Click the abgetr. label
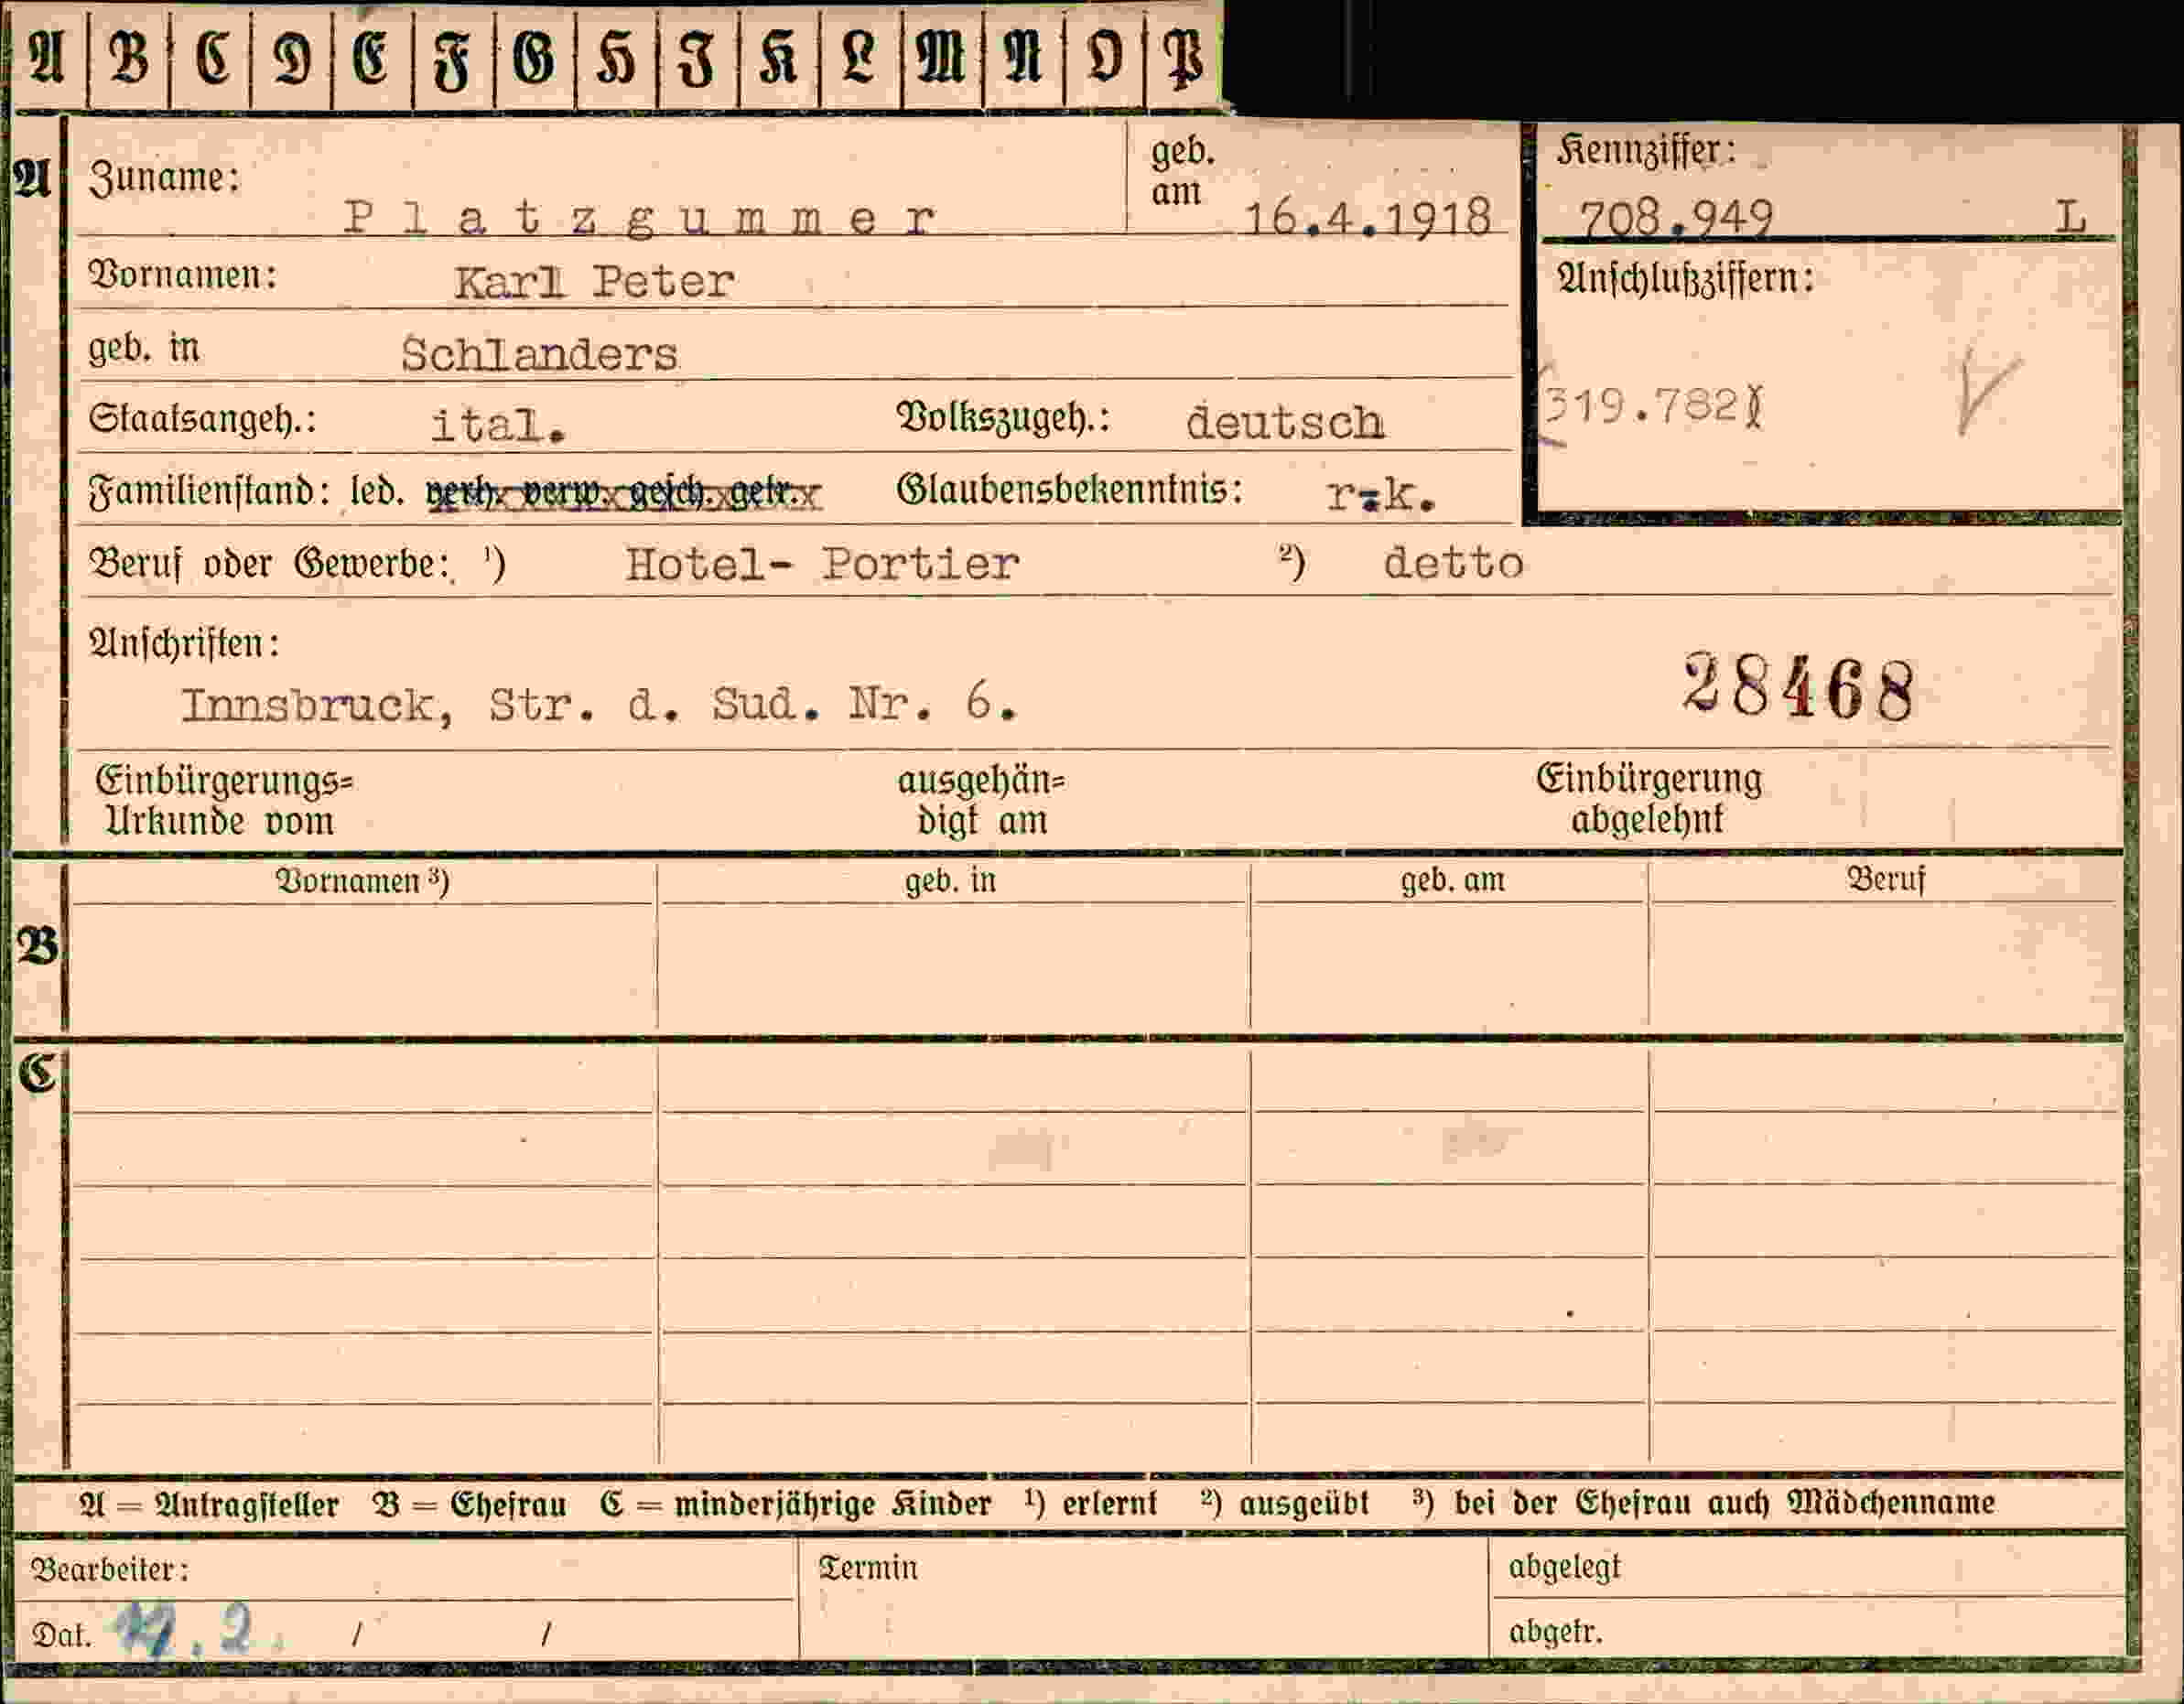The width and height of the screenshot is (2184, 1704). 1555,1632
